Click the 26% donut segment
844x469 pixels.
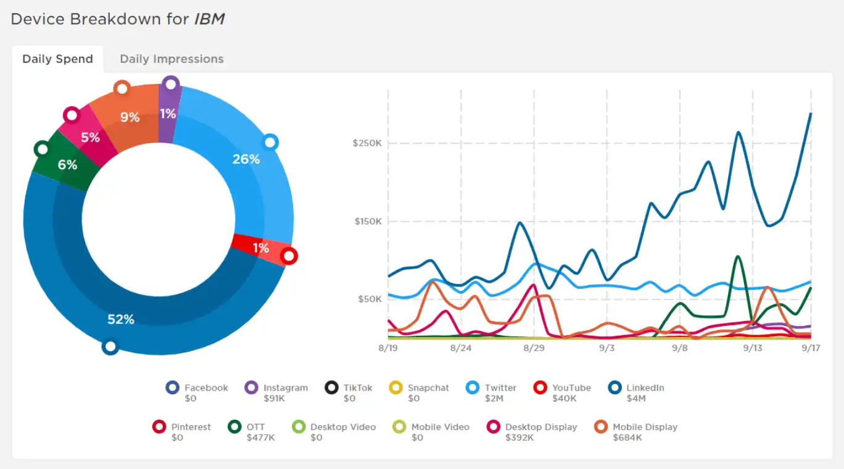(x=246, y=159)
